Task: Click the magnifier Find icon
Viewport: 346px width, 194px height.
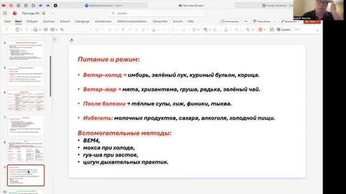Action: click(248, 30)
